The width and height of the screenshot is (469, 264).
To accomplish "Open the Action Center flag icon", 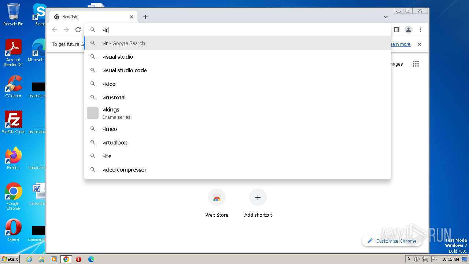I will [x=434, y=259].
